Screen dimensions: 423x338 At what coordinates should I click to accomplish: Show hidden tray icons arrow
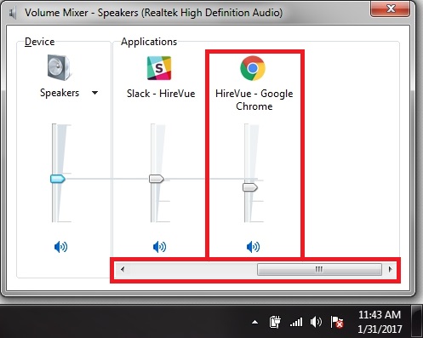[x=255, y=322]
